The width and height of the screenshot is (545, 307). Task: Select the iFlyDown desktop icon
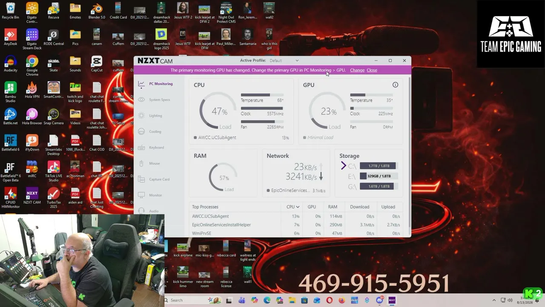pyautogui.click(x=32, y=143)
